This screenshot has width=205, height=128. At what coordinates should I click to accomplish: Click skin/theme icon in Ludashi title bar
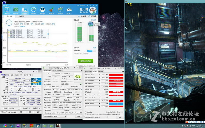pyautogui.click(x=88, y=5)
